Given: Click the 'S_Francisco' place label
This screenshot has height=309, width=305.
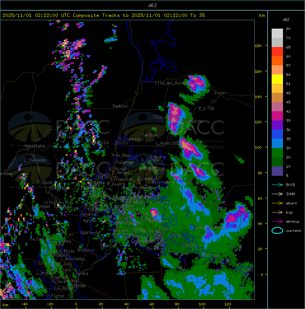Looking at the screenshot, I should click(x=131, y=139).
